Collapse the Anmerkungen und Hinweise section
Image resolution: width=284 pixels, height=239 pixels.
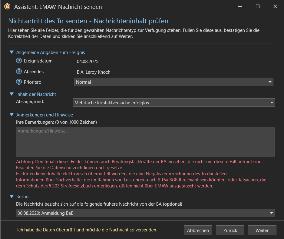click(x=12, y=115)
